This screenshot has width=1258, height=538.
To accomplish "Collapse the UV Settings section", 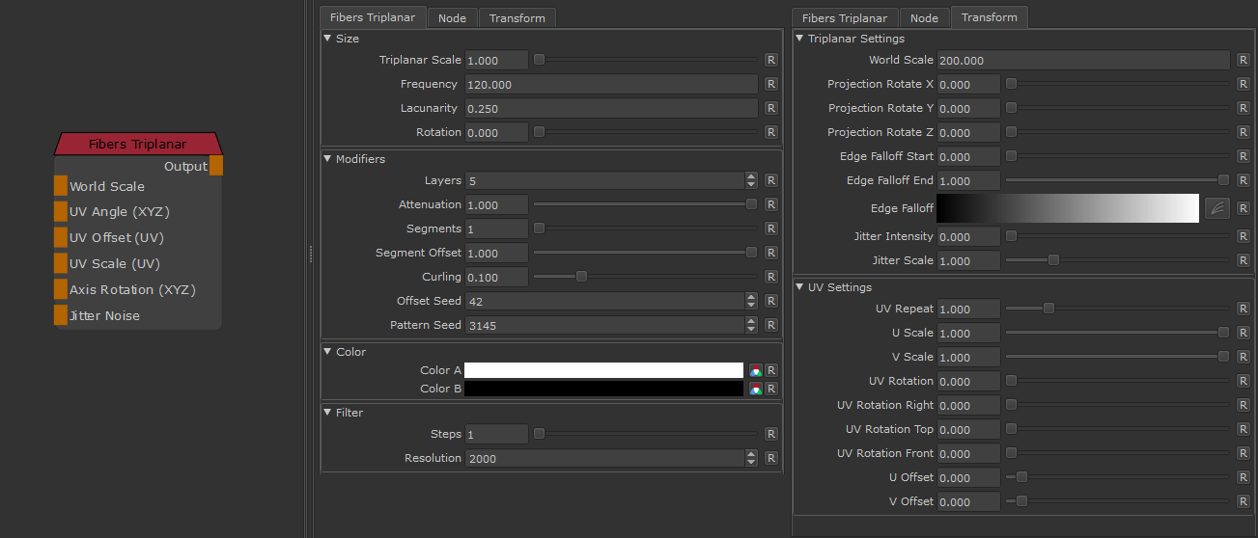I will pyautogui.click(x=800, y=287).
